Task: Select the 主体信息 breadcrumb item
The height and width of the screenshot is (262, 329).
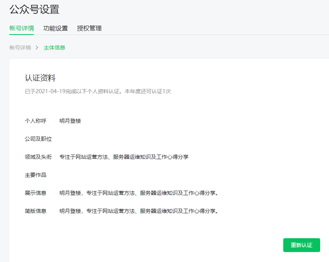Action: (54, 48)
